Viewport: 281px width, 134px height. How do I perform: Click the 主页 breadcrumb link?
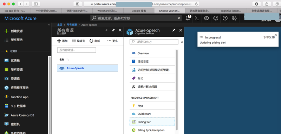(x=60, y=25)
